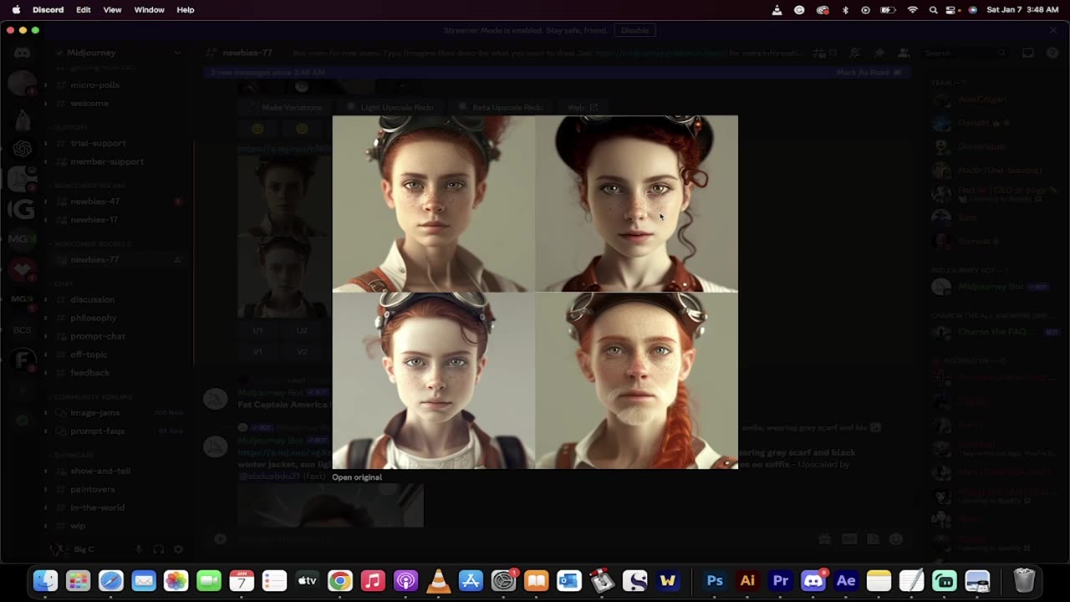The width and height of the screenshot is (1070, 602).
Task: Open the ChatGPT-logo server icon
Action: [x=23, y=148]
